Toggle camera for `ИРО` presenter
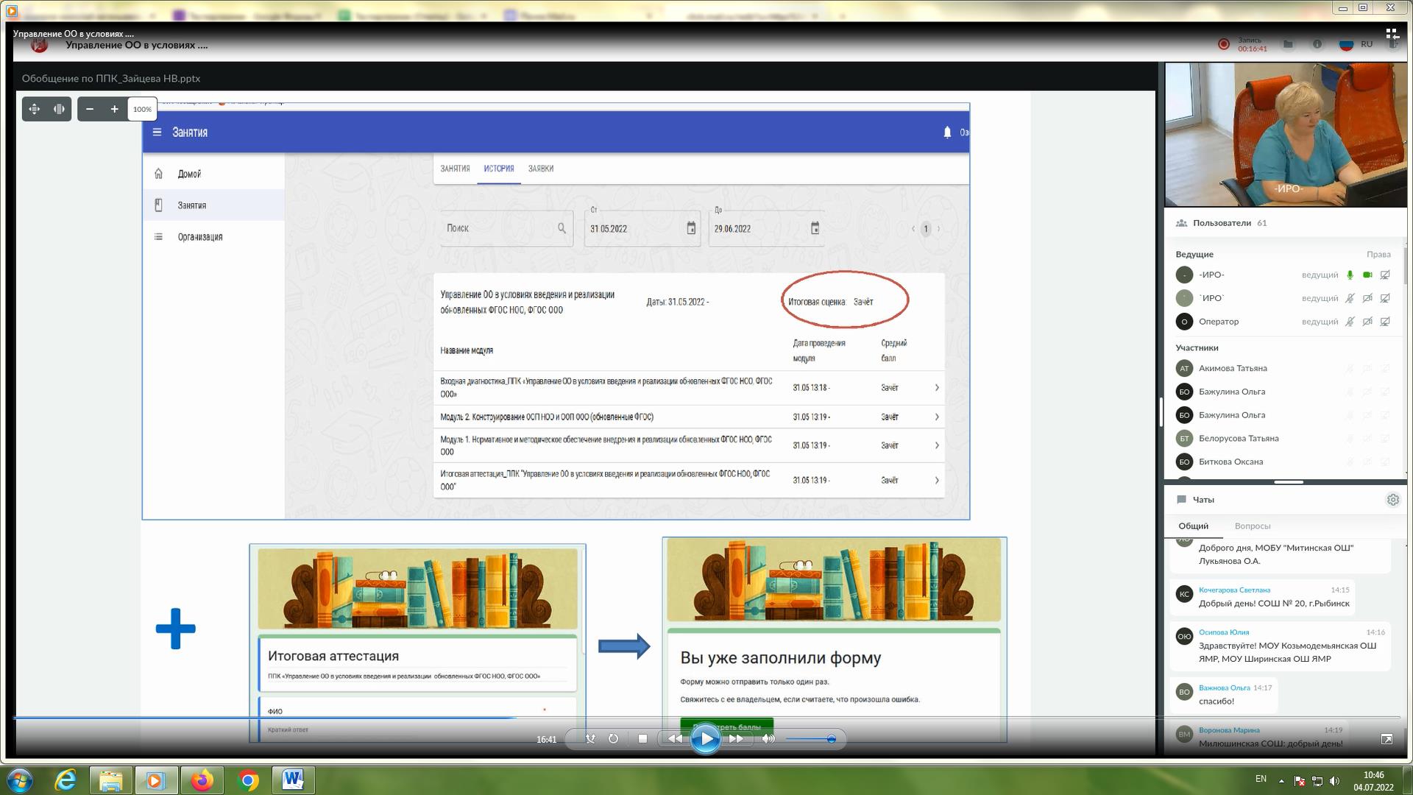This screenshot has width=1413, height=795. coord(1367,298)
